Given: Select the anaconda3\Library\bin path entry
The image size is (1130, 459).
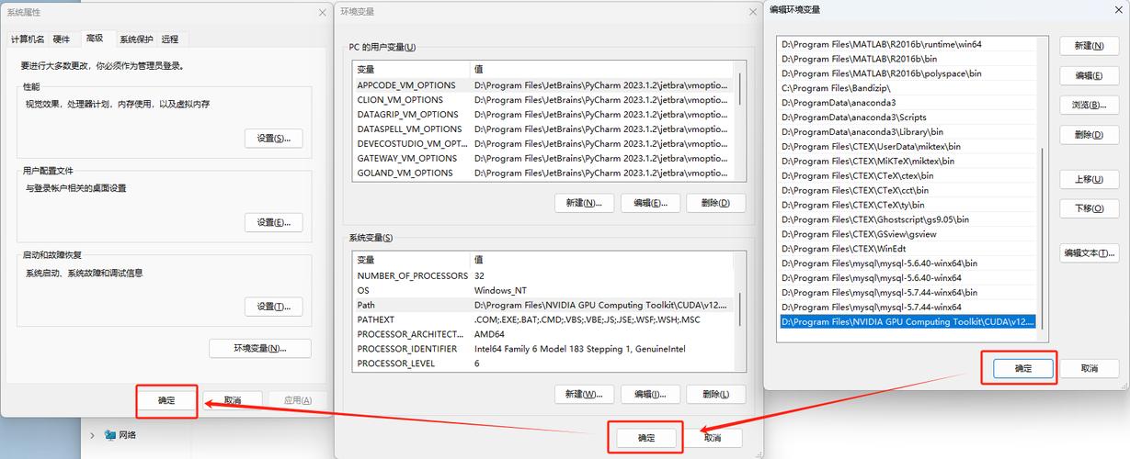Looking at the screenshot, I should pyautogui.click(x=907, y=132).
